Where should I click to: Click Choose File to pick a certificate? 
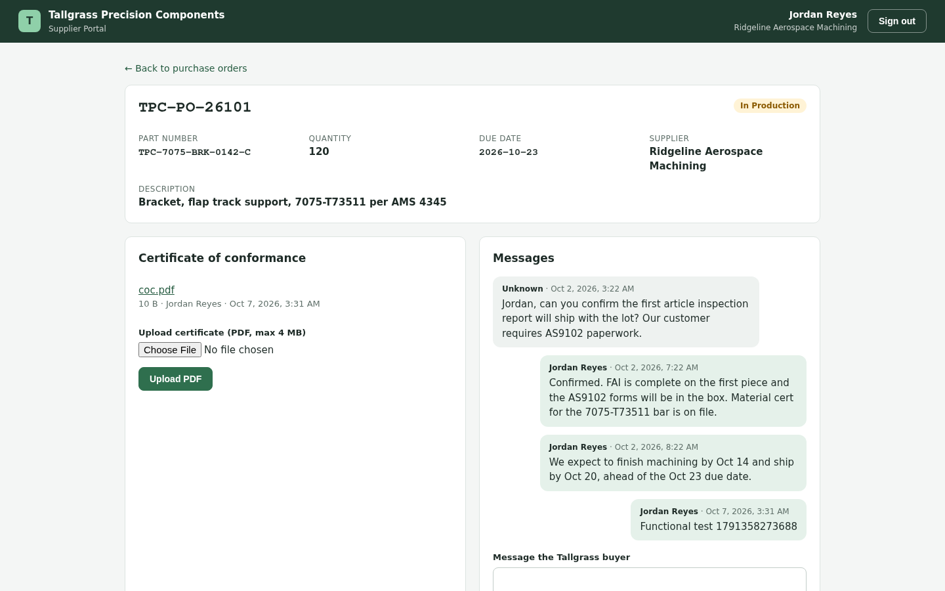pyautogui.click(x=170, y=350)
